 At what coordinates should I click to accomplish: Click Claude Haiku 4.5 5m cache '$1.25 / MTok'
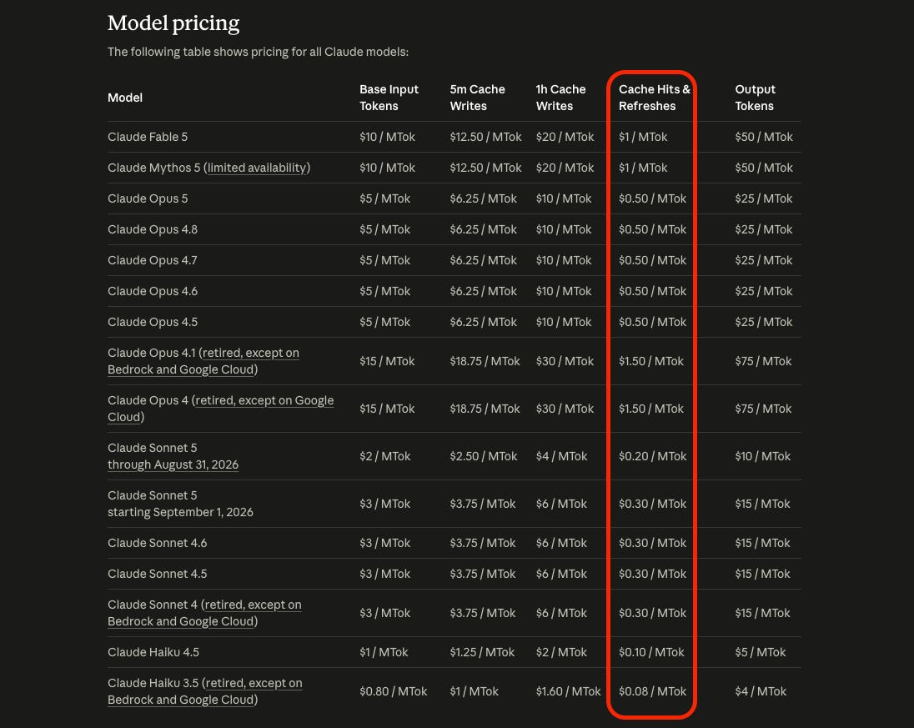click(482, 652)
